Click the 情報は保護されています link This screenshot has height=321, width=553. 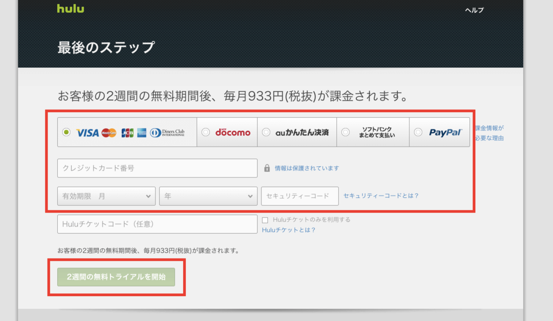(307, 168)
